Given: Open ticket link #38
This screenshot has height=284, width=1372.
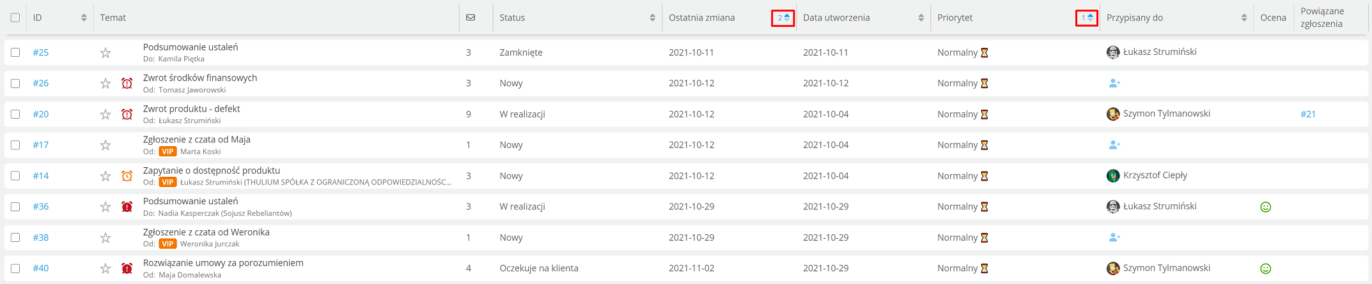Looking at the screenshot, I should 41,237.
